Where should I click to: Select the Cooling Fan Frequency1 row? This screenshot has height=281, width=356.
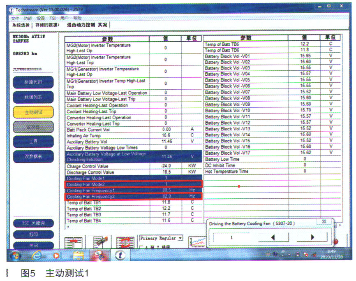pos(134,190)
